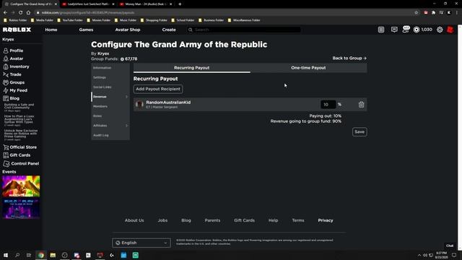Open Social Links config section
Image resolution: width=462 pixels, height=260 pixels.
pyautogui.click(x=103, y=87)
